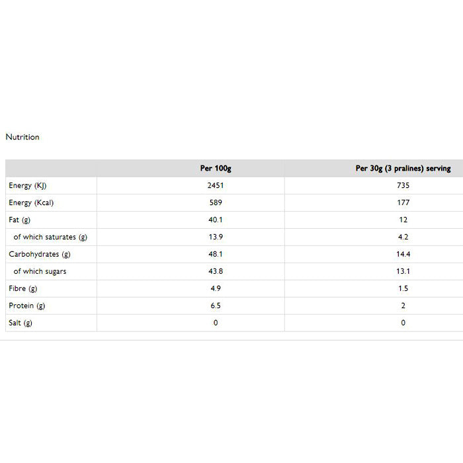Select the 6.5 protein value
This screenshot has width=463, height=463.
pyautogui.click(x=216, y=306)
